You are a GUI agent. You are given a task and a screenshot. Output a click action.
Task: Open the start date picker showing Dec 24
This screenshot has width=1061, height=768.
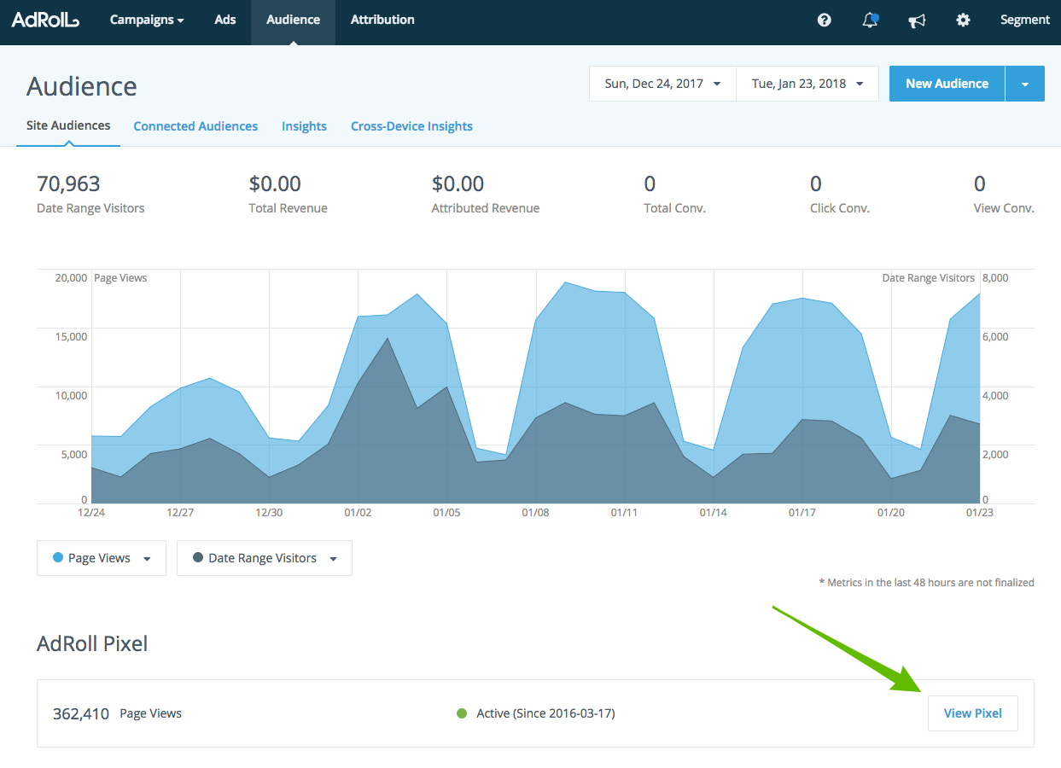tap(662, 83)
